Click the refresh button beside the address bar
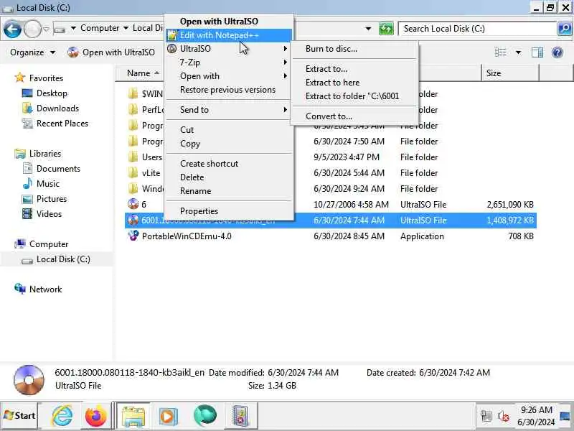The height and width of the screenshot is (431, 574). [386, 29]
